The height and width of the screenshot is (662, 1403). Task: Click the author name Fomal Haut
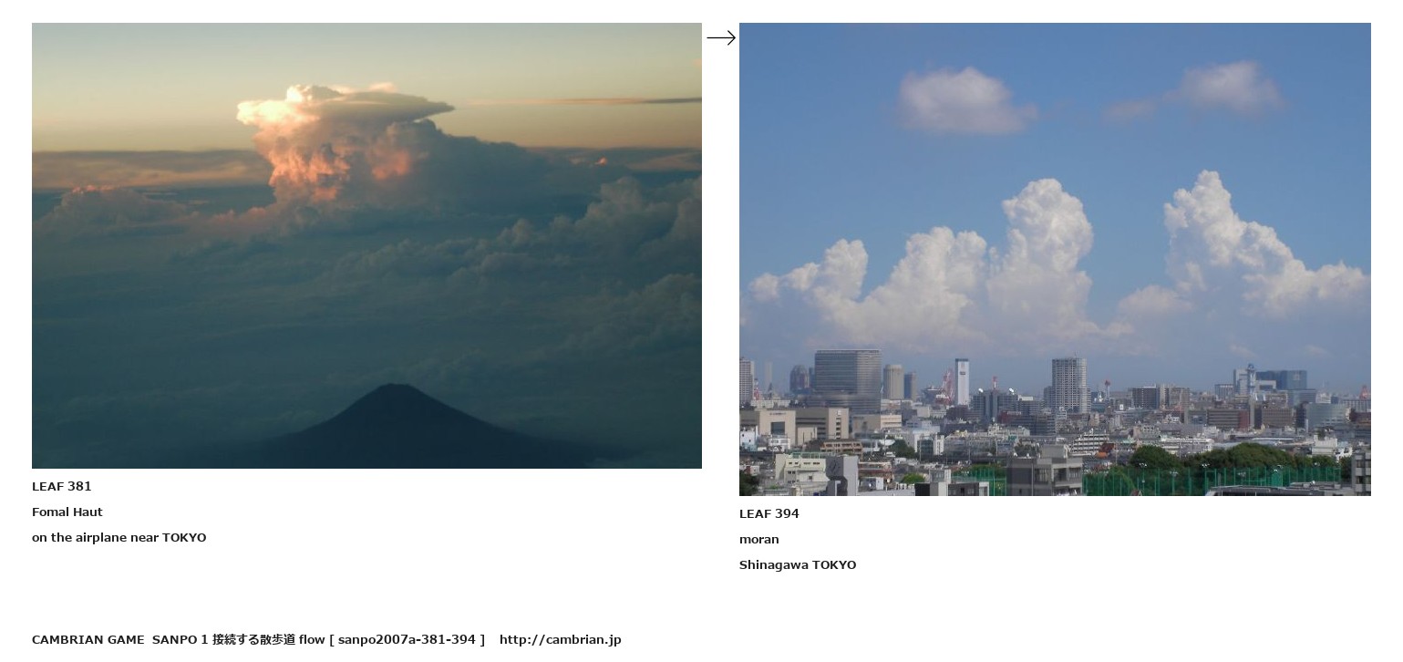67,512
